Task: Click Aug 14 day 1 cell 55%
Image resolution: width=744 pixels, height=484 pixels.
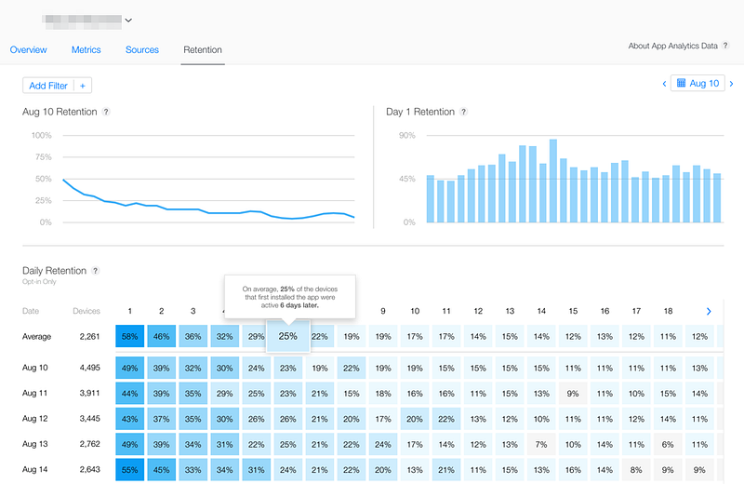Action: (130, 470)
